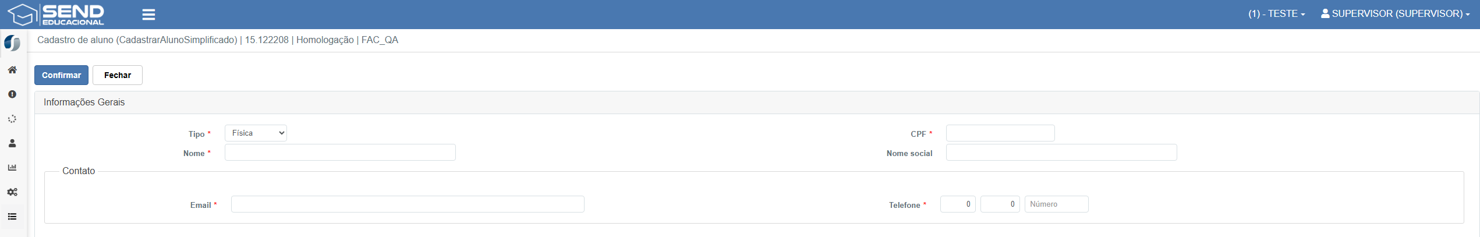Expand the (1) - TESTE dropdown
The height and width of the screenshot is (237, 1480).
(1276, 14)
